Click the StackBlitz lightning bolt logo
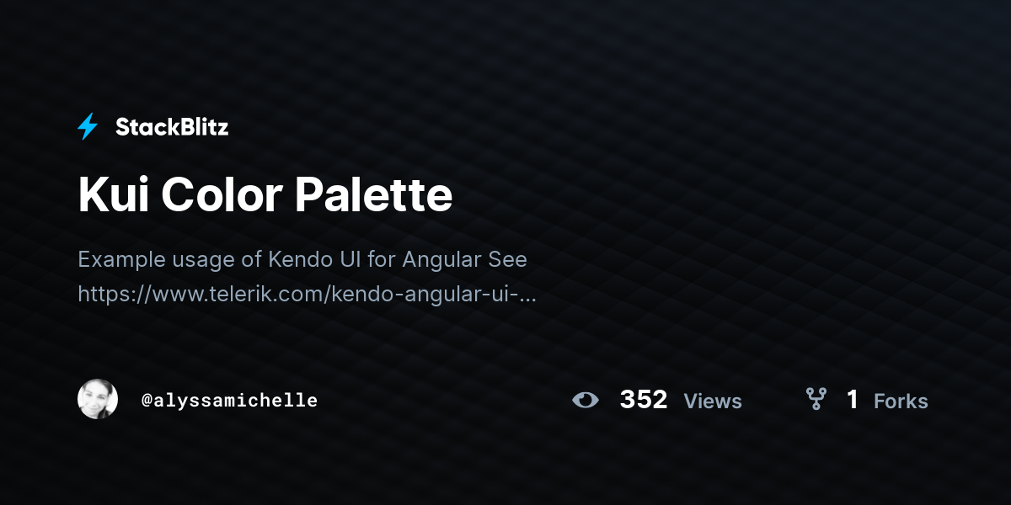1011x505 pixels. [88, 127]
